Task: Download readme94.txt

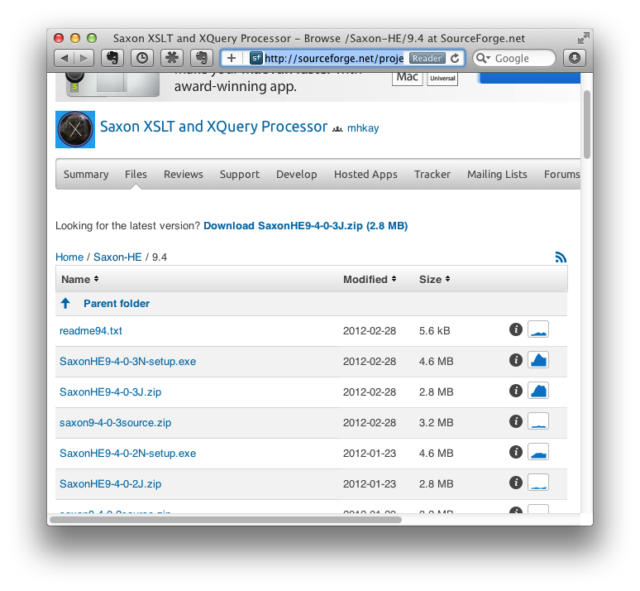Action: [x=91, y=330]
